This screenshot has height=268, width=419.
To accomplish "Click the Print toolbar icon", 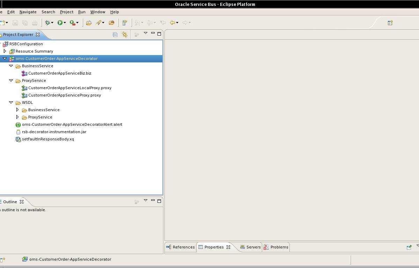I will pyautogui.click(x=35, y=23).
